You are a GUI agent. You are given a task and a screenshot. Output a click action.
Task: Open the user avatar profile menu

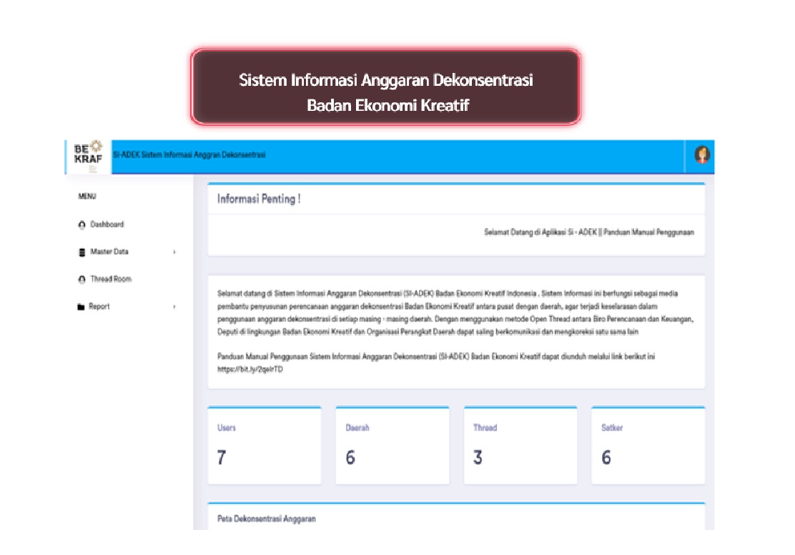point(702,154)
